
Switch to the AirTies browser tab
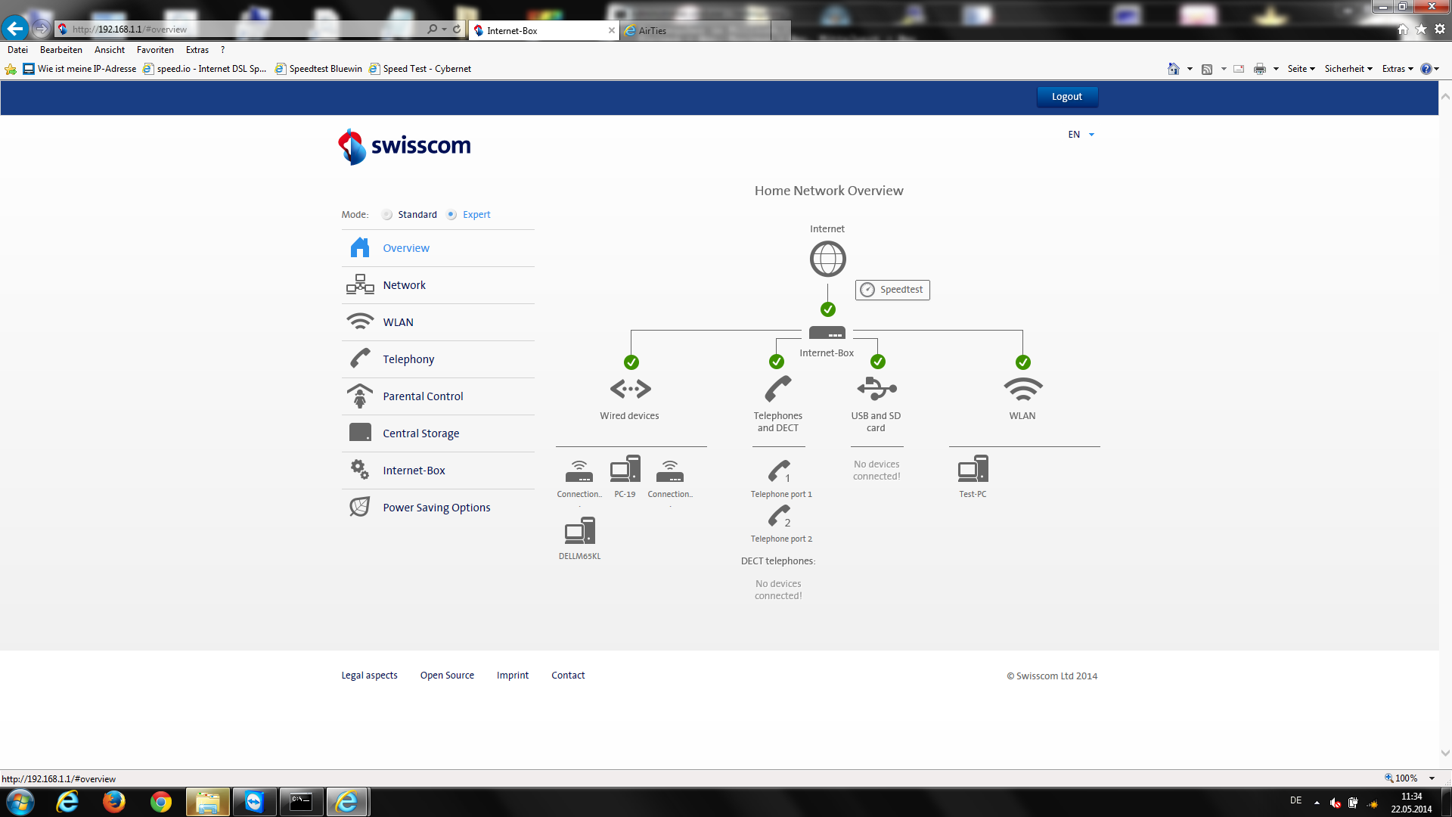click(x=652, y=30)
